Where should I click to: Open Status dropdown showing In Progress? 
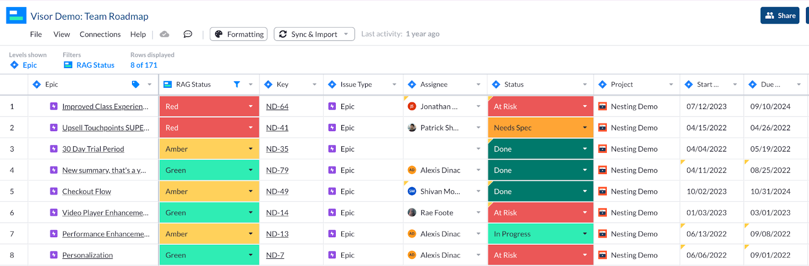coord(585,234)
